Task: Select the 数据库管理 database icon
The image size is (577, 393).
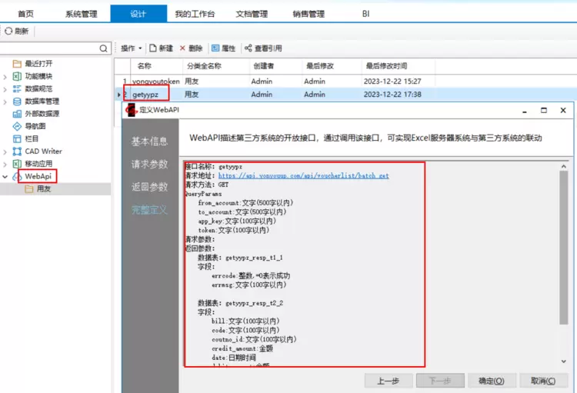Action: pyautogui.click(x=18, y=101)
